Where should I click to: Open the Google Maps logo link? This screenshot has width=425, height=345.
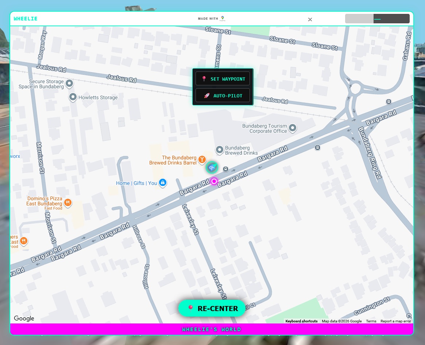point(223,19)
